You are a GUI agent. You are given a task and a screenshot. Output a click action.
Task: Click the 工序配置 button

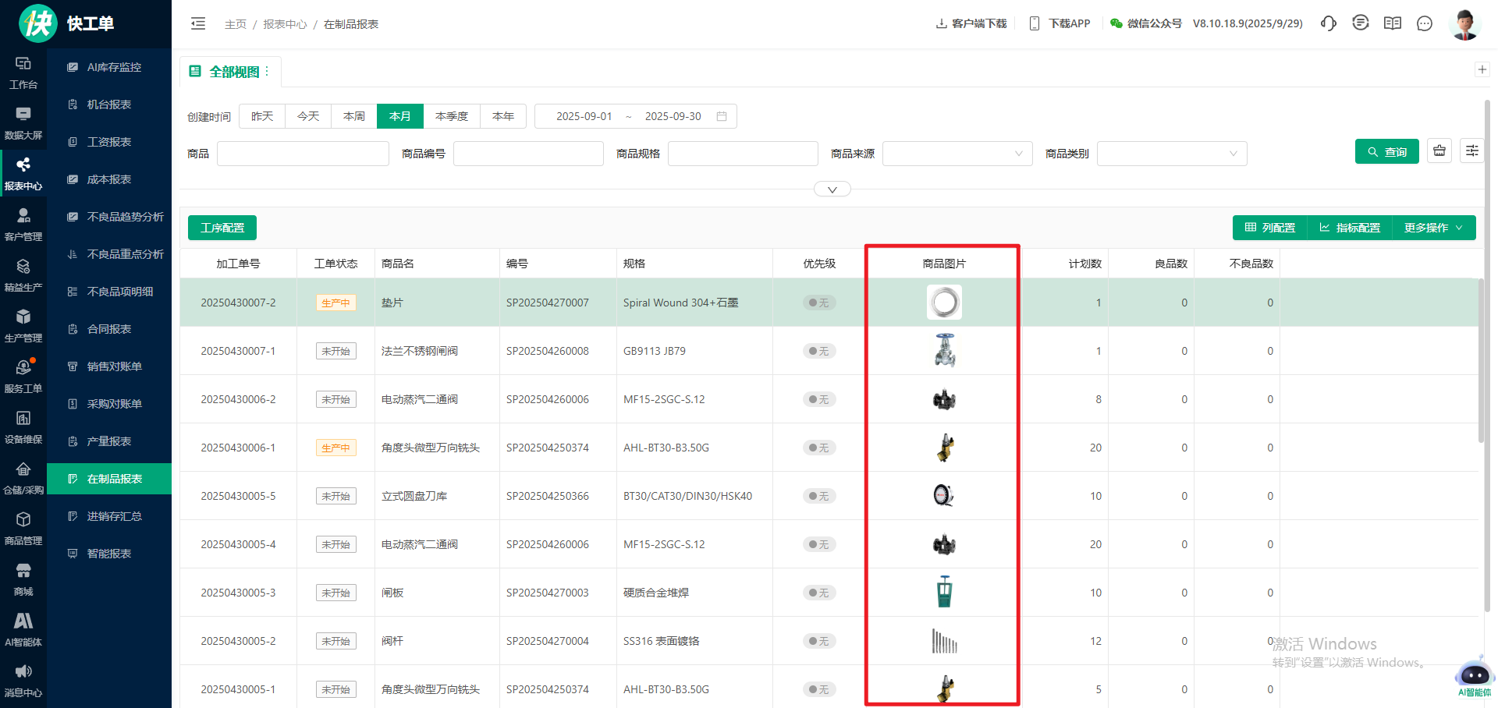[222, 228]
